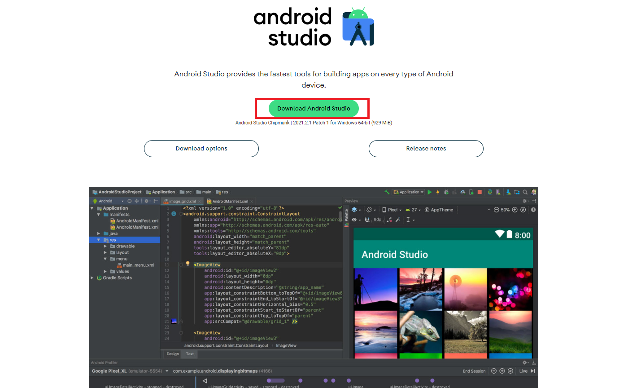Screen dimensions: 628x388
Task: Switch to the Text tab
Action: (190, 354)
